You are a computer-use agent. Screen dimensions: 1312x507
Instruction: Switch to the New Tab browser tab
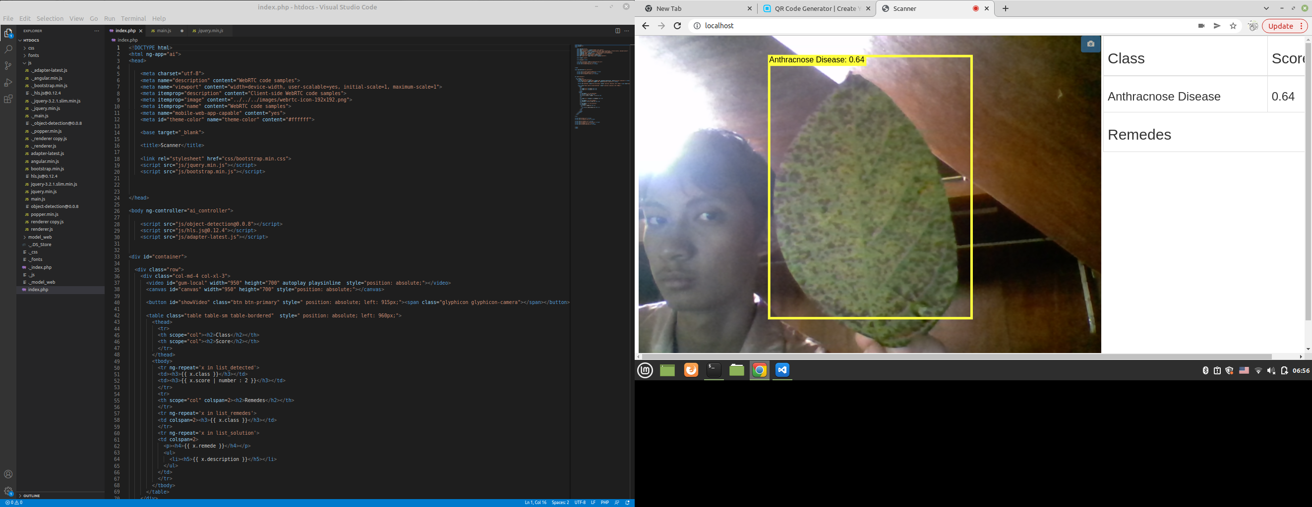(x=698, y=8)
